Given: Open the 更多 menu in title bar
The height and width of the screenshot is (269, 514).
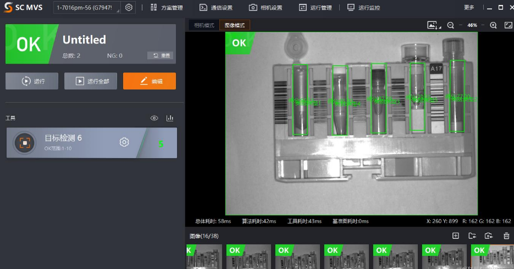Looking at the screenshot, I should click(x=469, y=8).
